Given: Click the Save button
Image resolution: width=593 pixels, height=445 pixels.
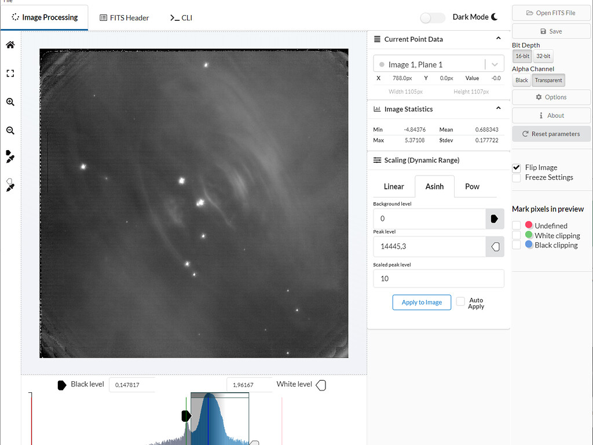Looking at the screenshot, I should (551, 31).
